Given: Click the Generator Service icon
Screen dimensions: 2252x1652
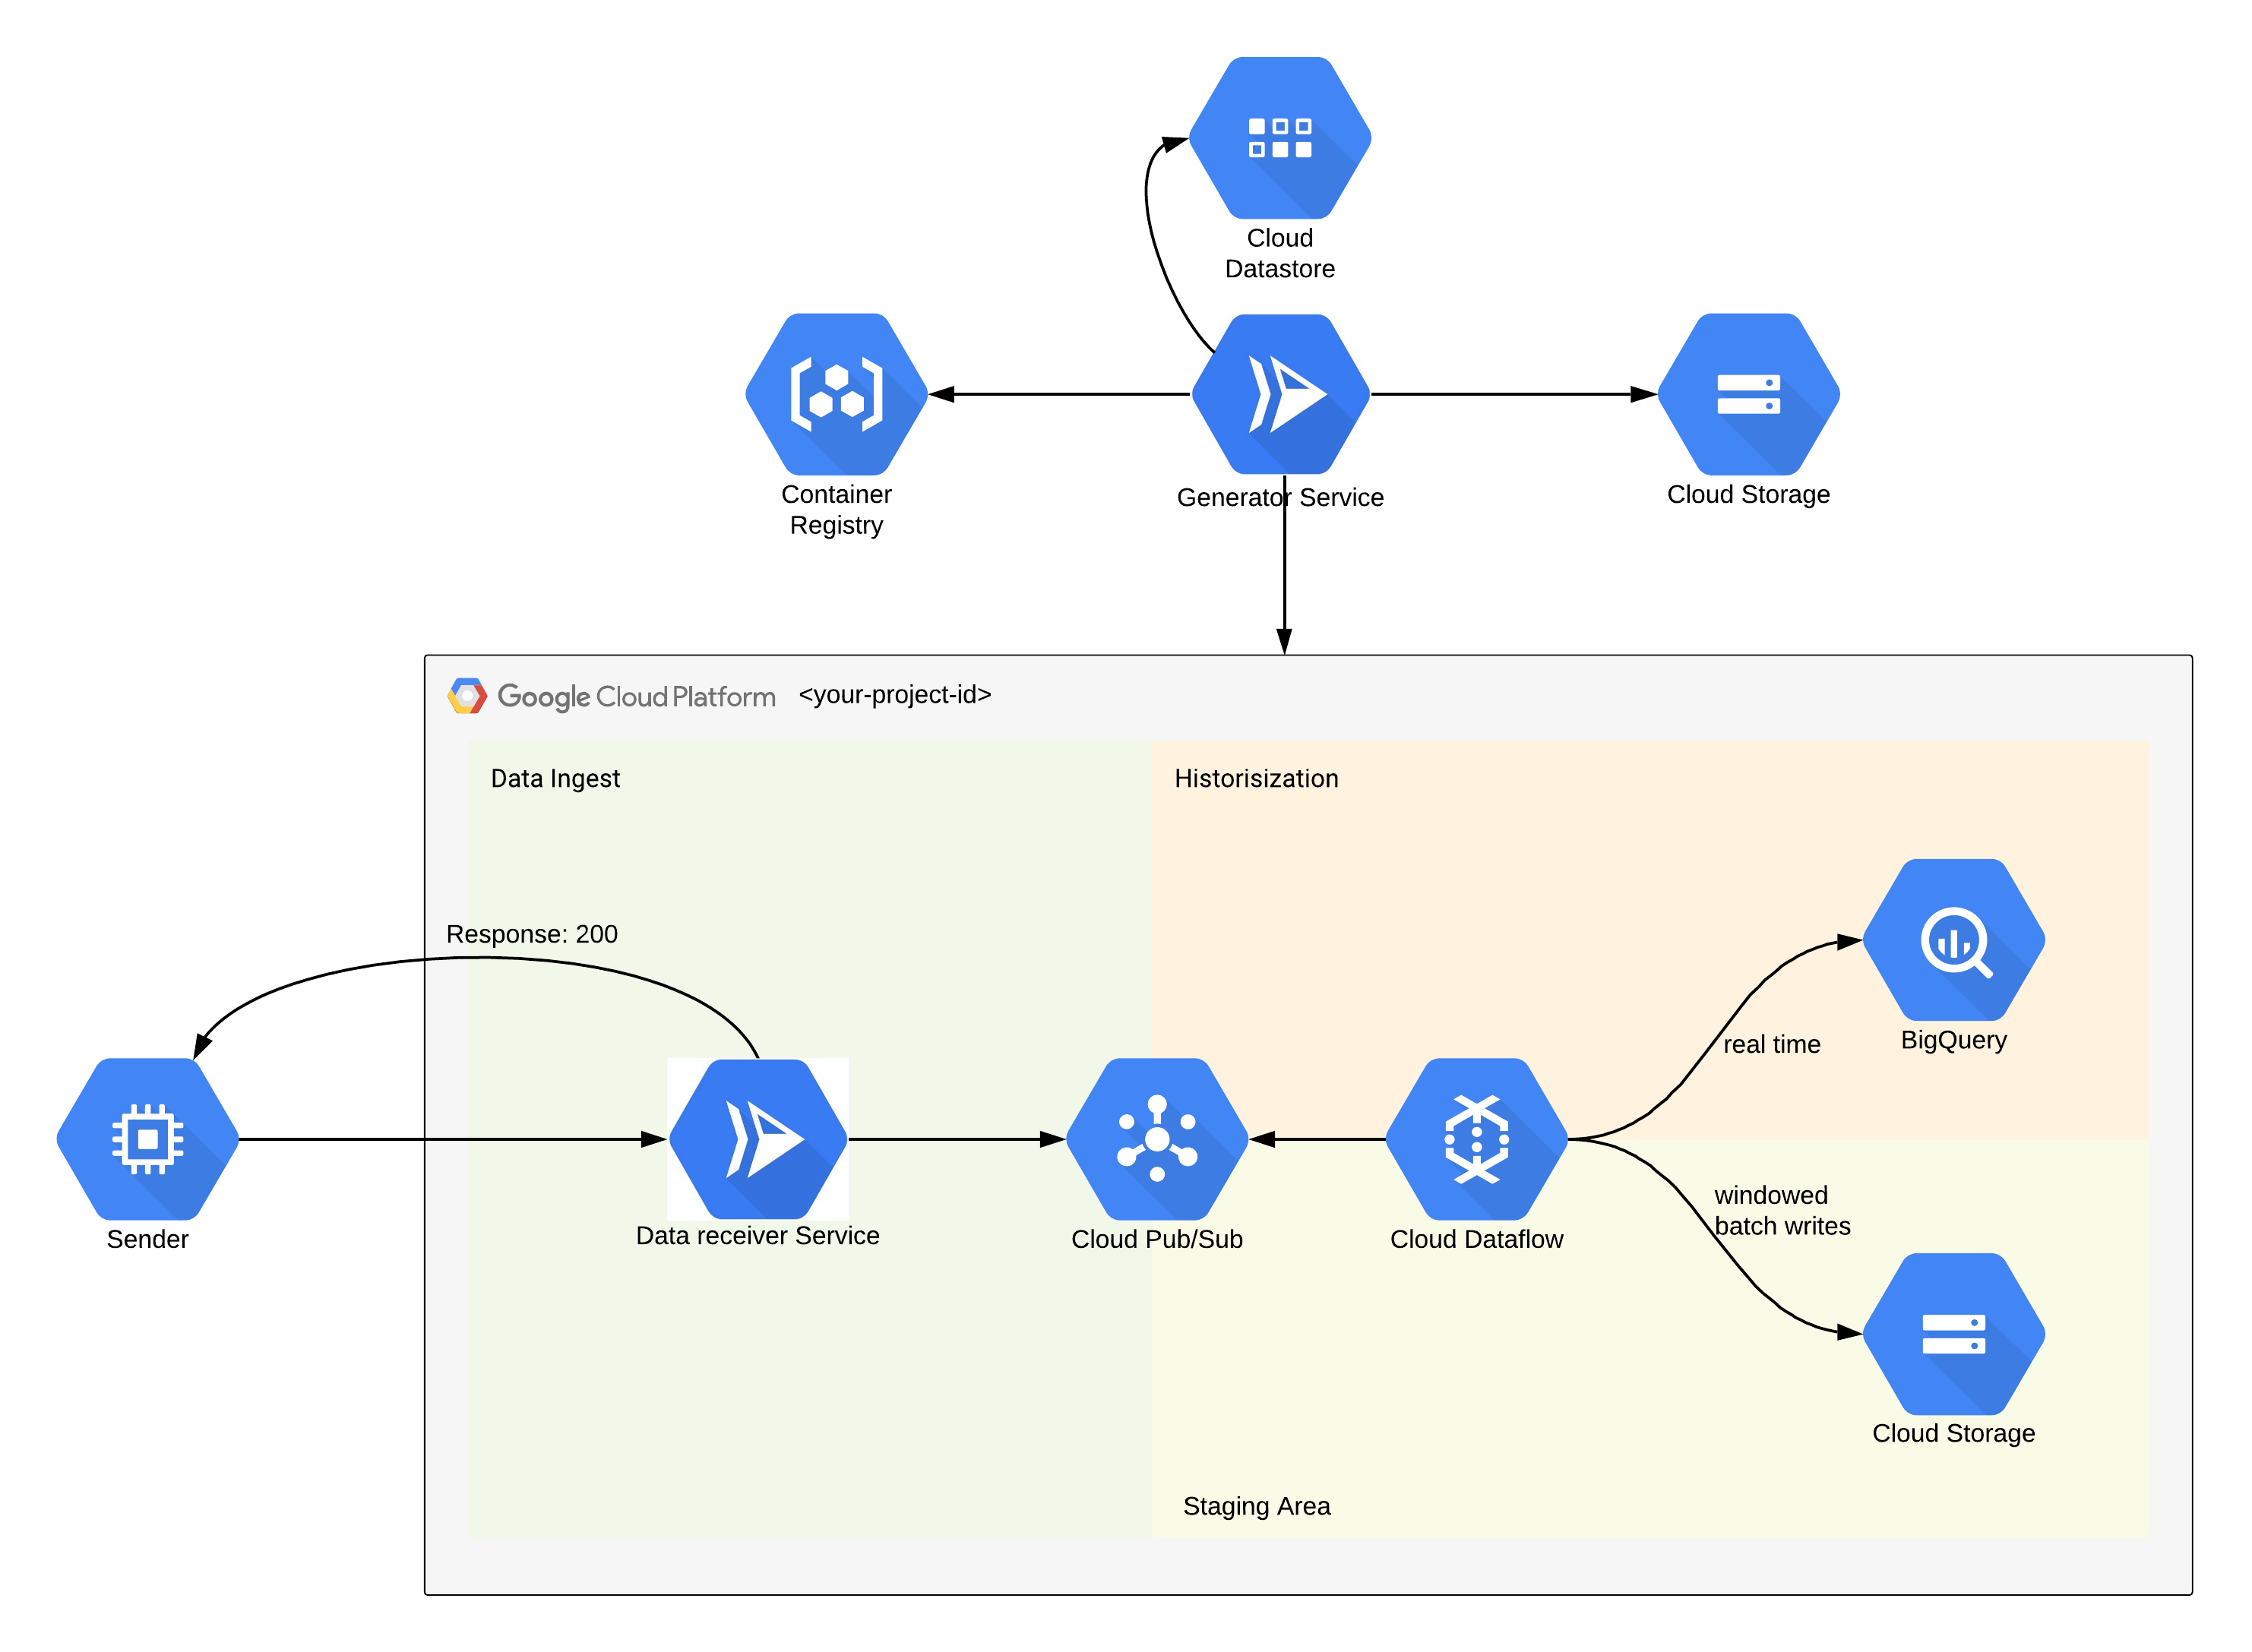Looking at the screenshot, I should coord(1280,394).
